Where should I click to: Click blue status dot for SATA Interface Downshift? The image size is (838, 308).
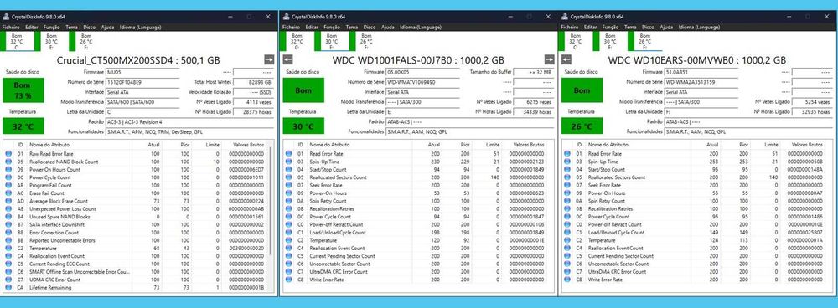point(8,225)
